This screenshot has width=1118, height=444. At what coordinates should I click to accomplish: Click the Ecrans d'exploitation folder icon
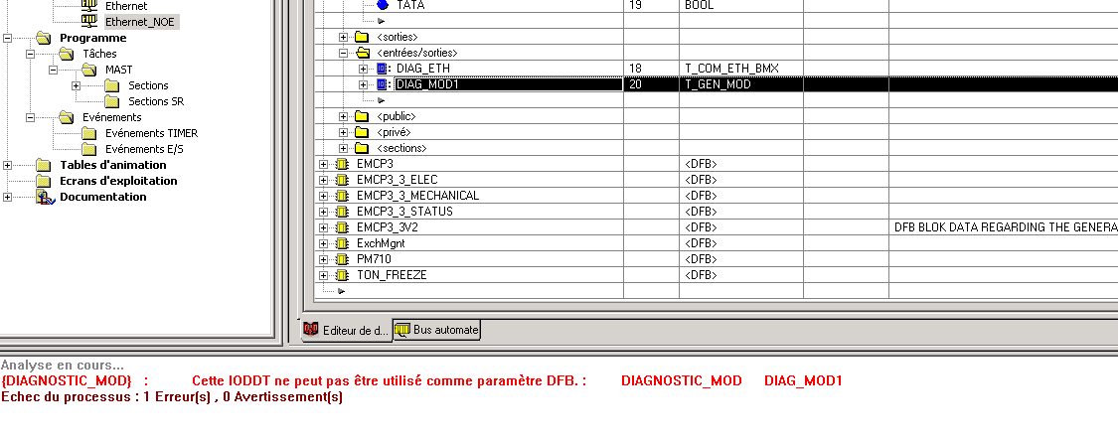pyautogui.click(x=43, y=181)
